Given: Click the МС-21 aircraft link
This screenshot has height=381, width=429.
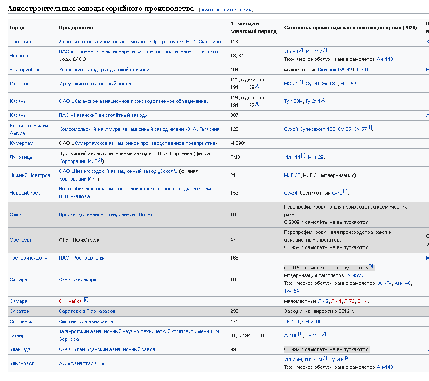Looking at the screenshot, I should pyautogui.click(x=291, y=84).
